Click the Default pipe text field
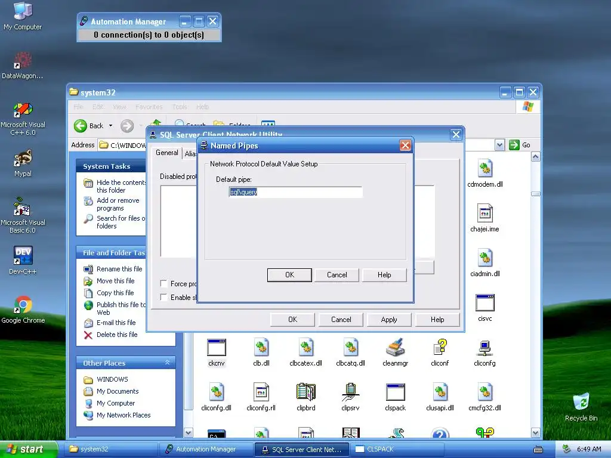The image size is (611, 458). [296, 192]
